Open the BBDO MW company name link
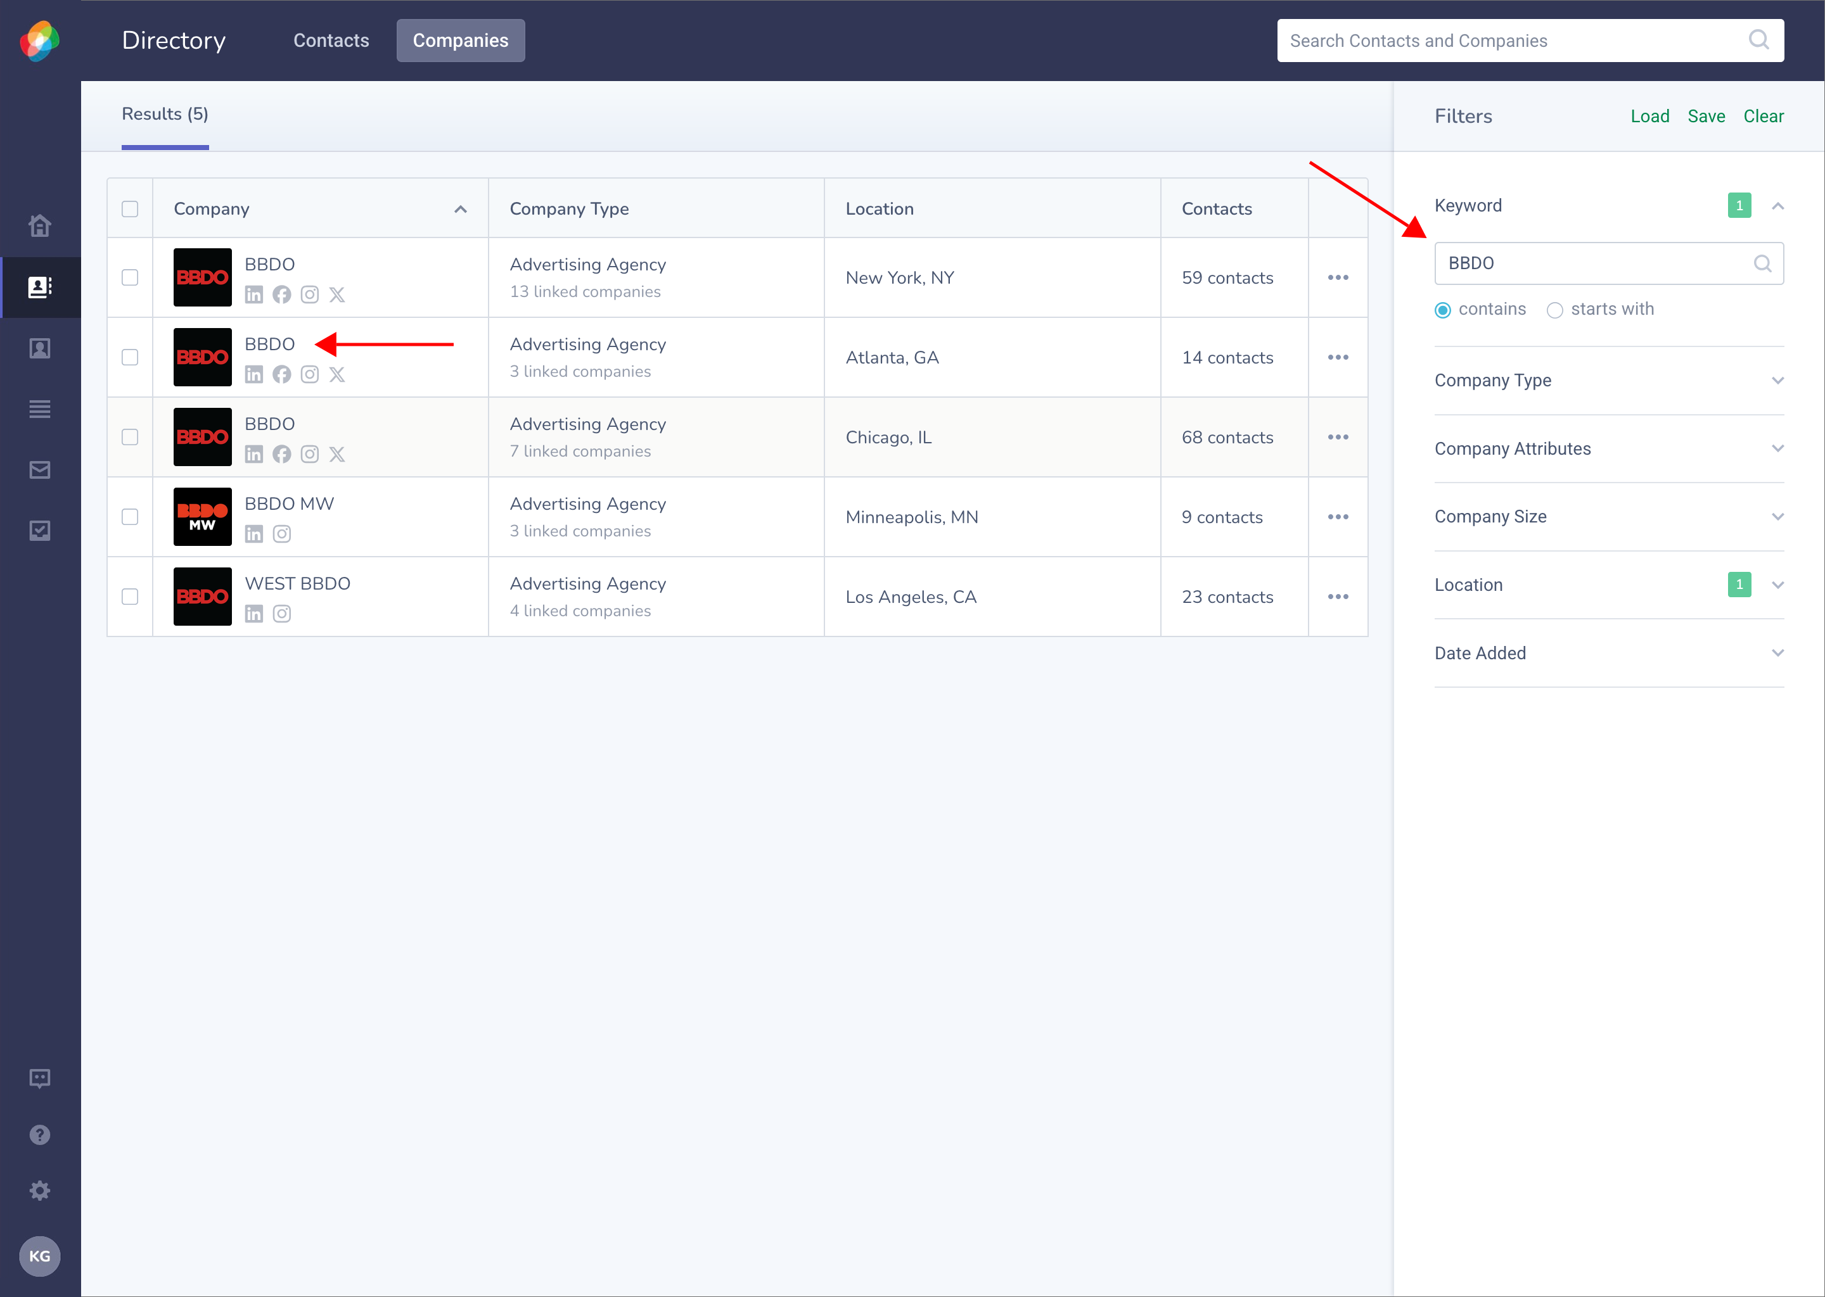The width and height of the screenshot is (1825, 1297). (x=289, y=504)
